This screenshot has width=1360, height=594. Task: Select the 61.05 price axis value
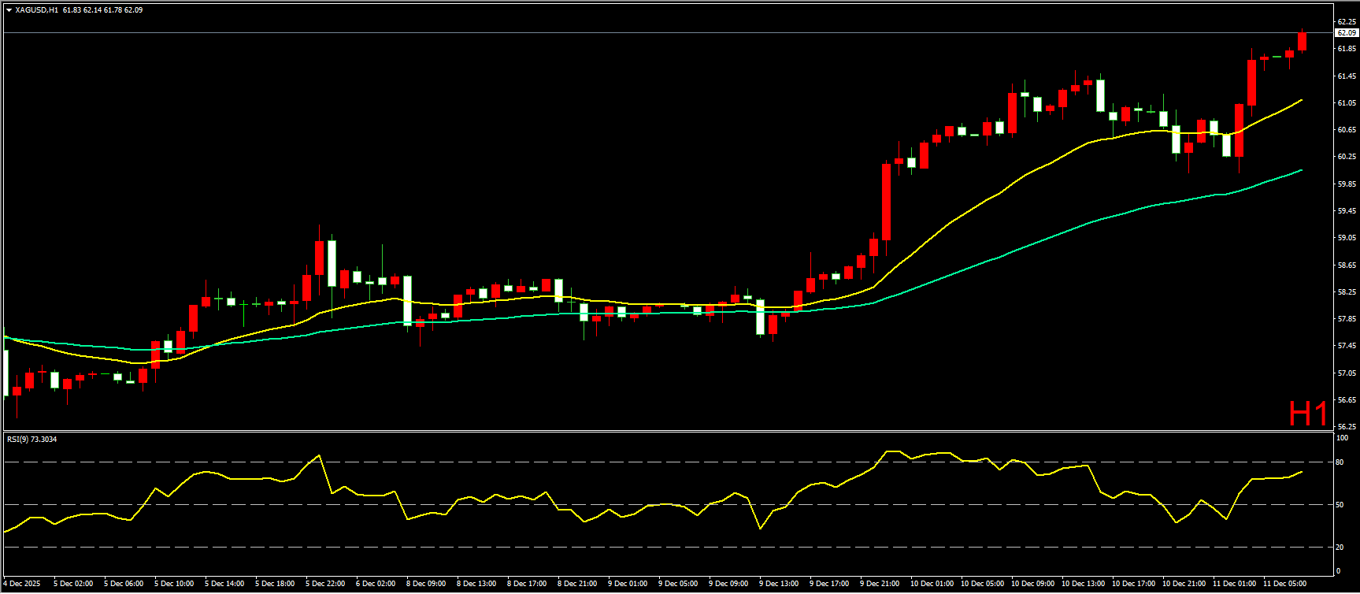coord(1346,103)
